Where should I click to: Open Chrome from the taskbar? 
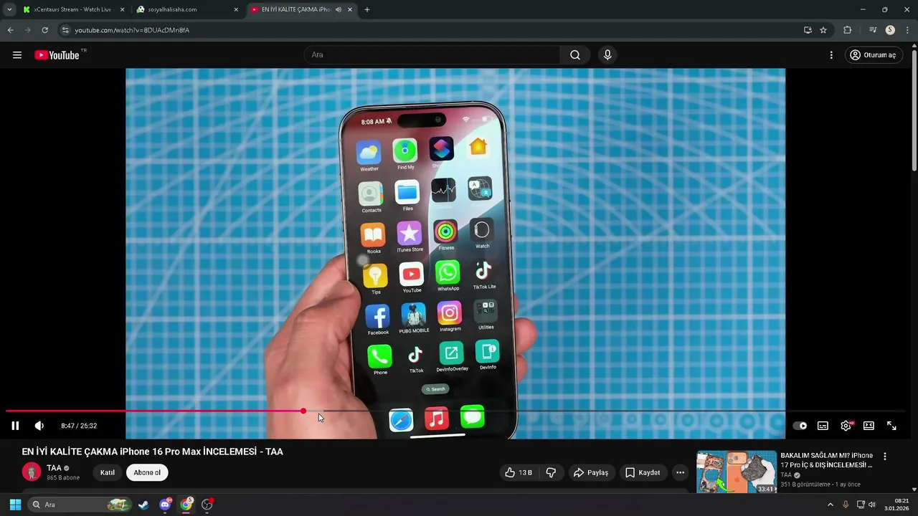pyautogui.click(x=186, y=505)
